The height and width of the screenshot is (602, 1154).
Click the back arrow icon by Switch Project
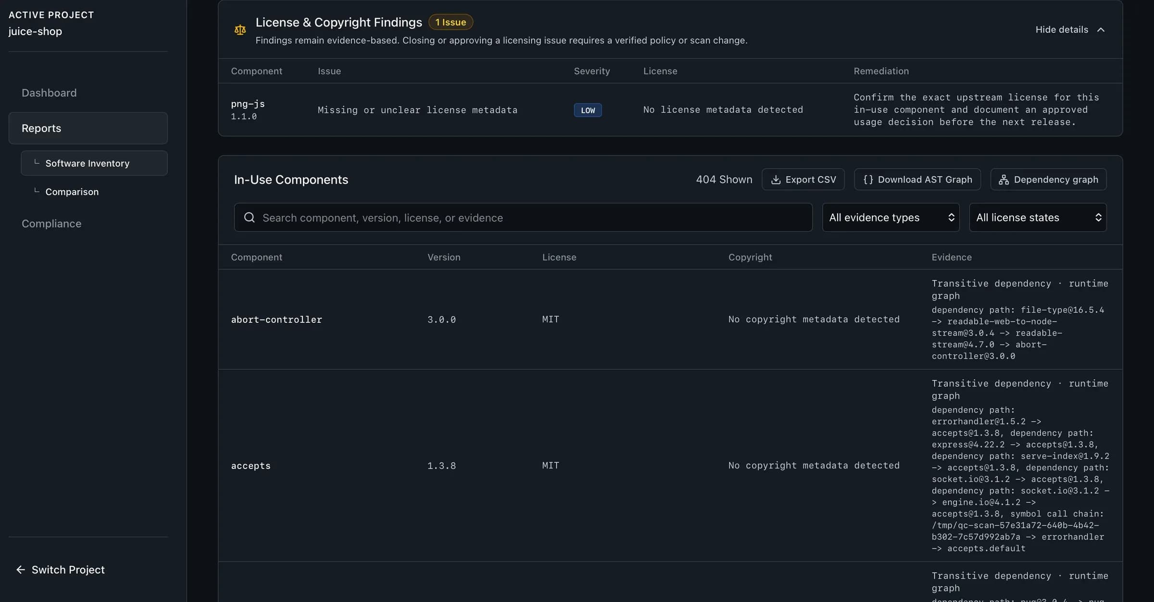click(x=21, y=570)
